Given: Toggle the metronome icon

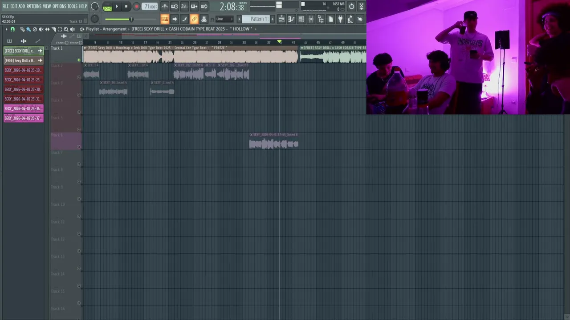Looking at the screenshot, I should point(165,6).
